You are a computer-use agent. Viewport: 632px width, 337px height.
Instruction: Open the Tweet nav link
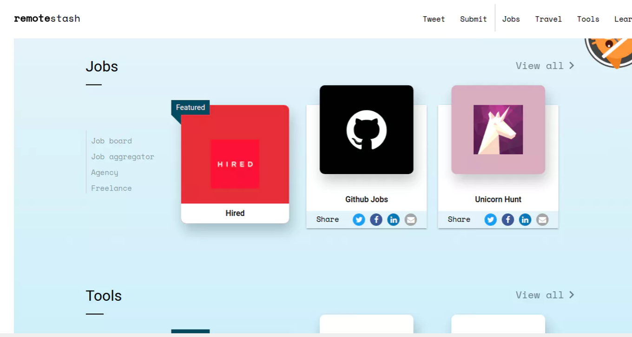click(434, 19)
